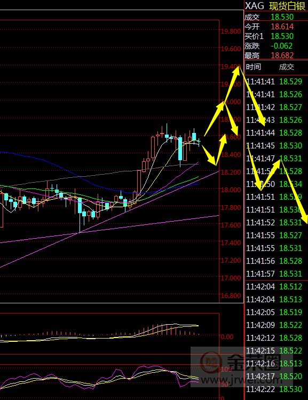Select the 今开 value 18.614
This screenshot has width=308, height=400.
pos(282,27)
